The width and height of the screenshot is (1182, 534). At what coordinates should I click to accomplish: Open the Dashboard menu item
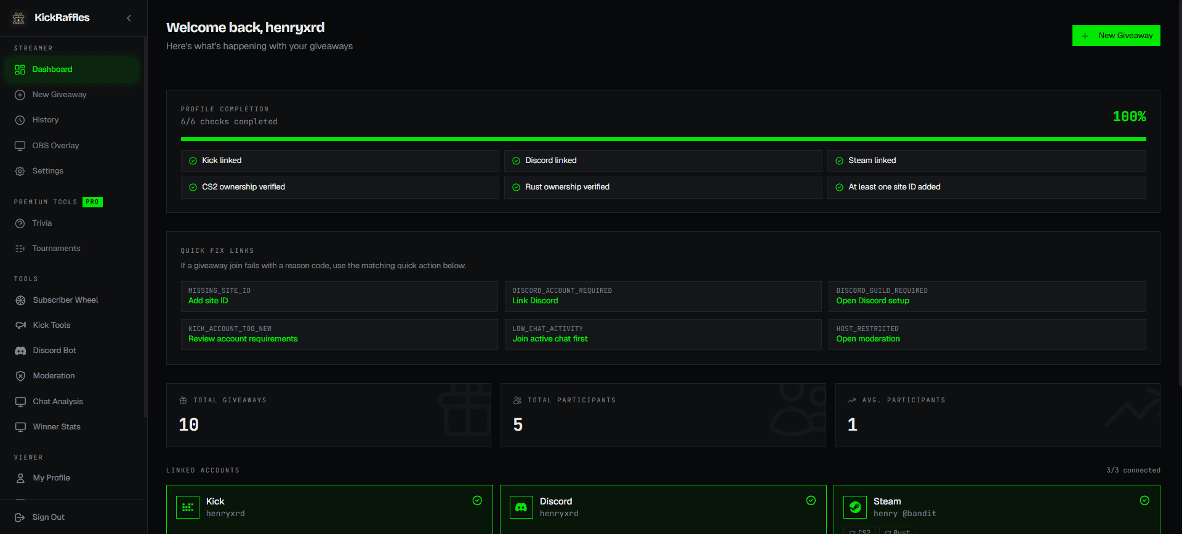(x=72, y=70)
